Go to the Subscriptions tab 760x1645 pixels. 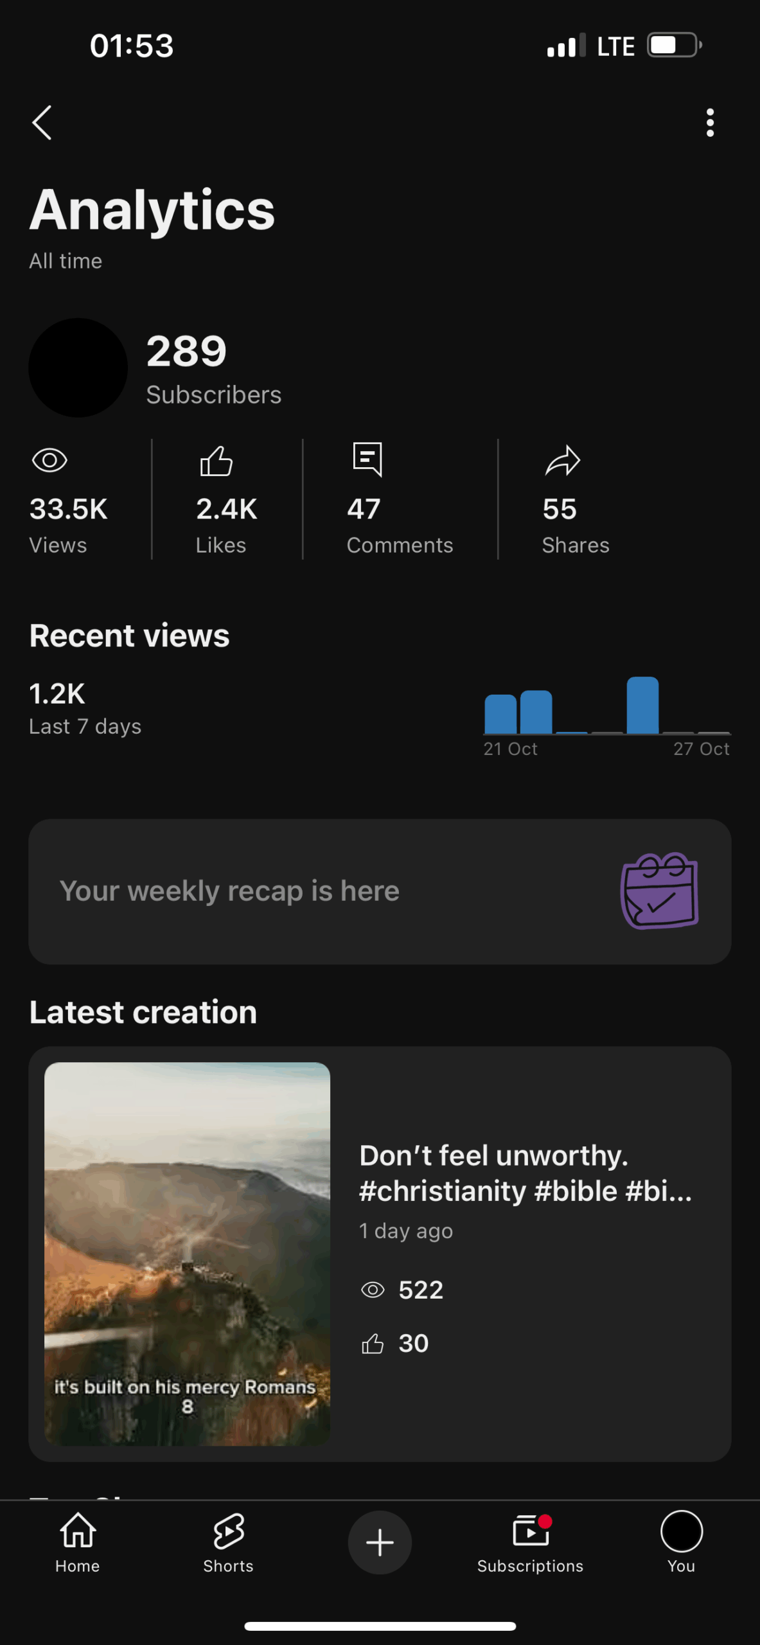530,1542
